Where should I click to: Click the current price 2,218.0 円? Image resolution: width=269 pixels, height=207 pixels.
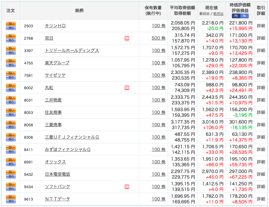tap(213, 23)
